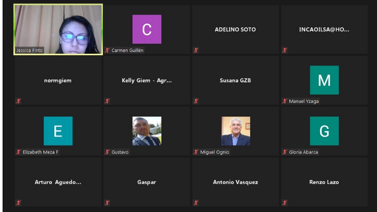Image resolution: width=377 pixels, height=212 pixels.
Task: Click the Antonio Vasquez participant tile
Action: pos(236,182)
